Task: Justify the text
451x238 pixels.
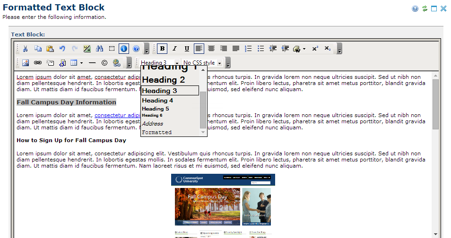Action: 236,49
